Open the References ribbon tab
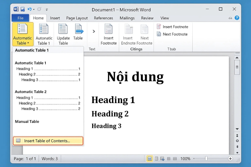Screen dimensions: 251x167 (x=104, y=18)
